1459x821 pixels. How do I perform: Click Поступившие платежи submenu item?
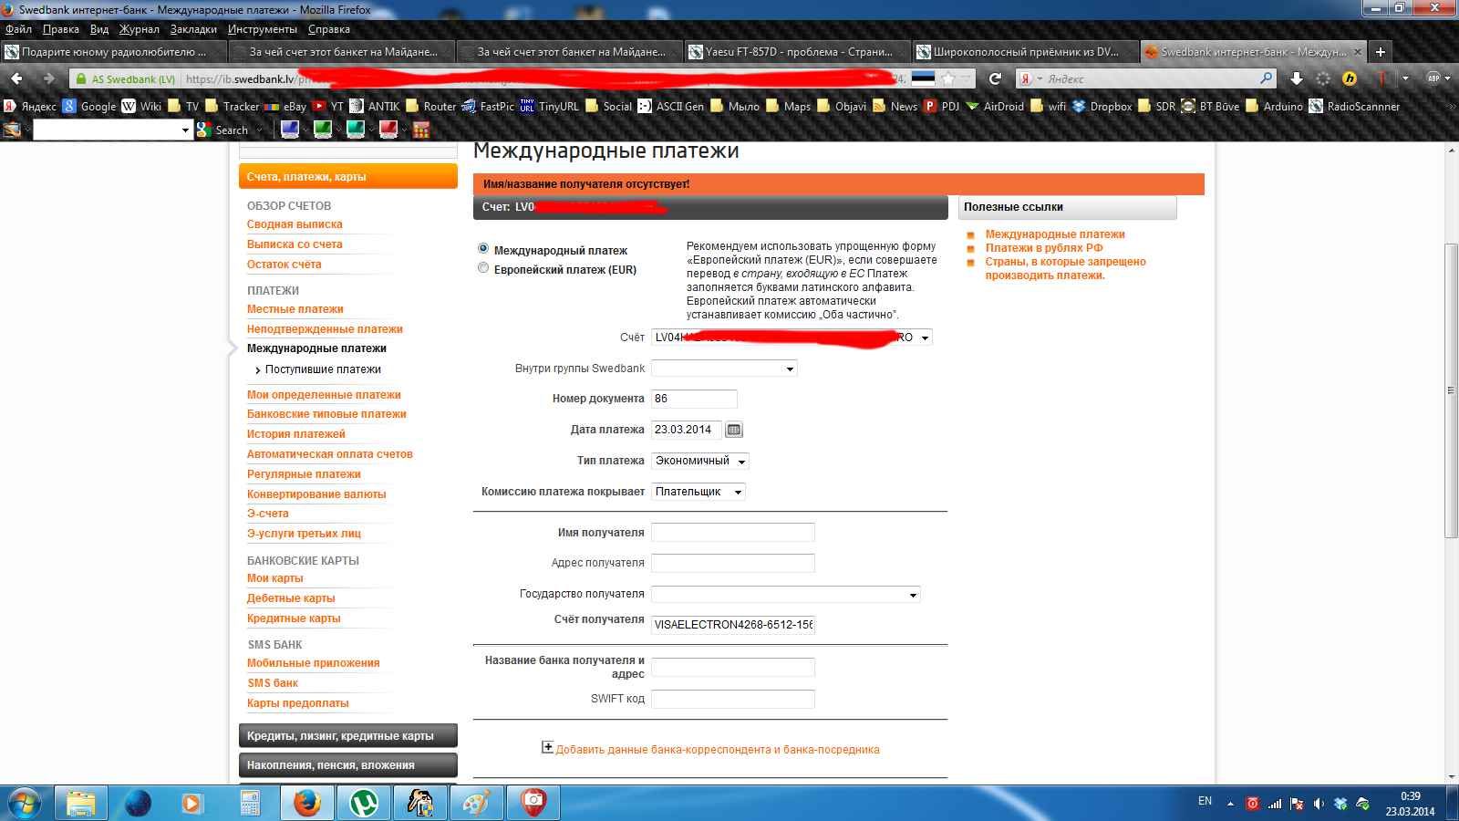pos(323,369)
